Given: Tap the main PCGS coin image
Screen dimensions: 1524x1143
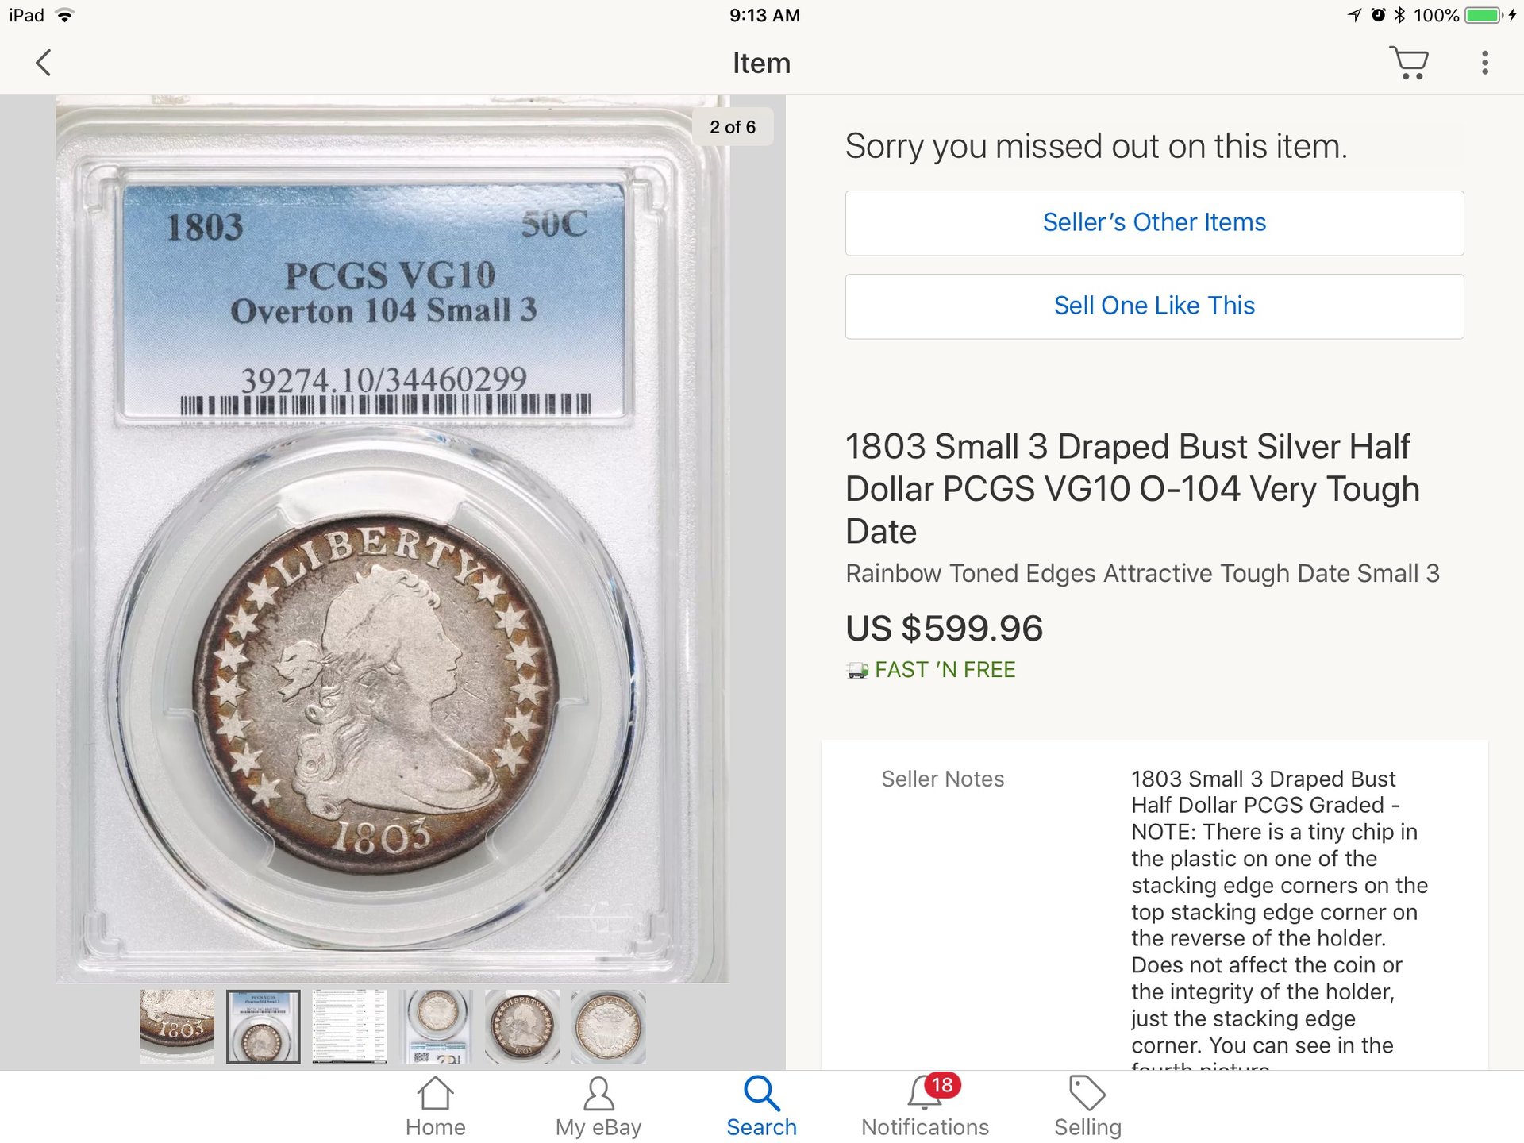Looking at the screenshot, I should (392, 540).
